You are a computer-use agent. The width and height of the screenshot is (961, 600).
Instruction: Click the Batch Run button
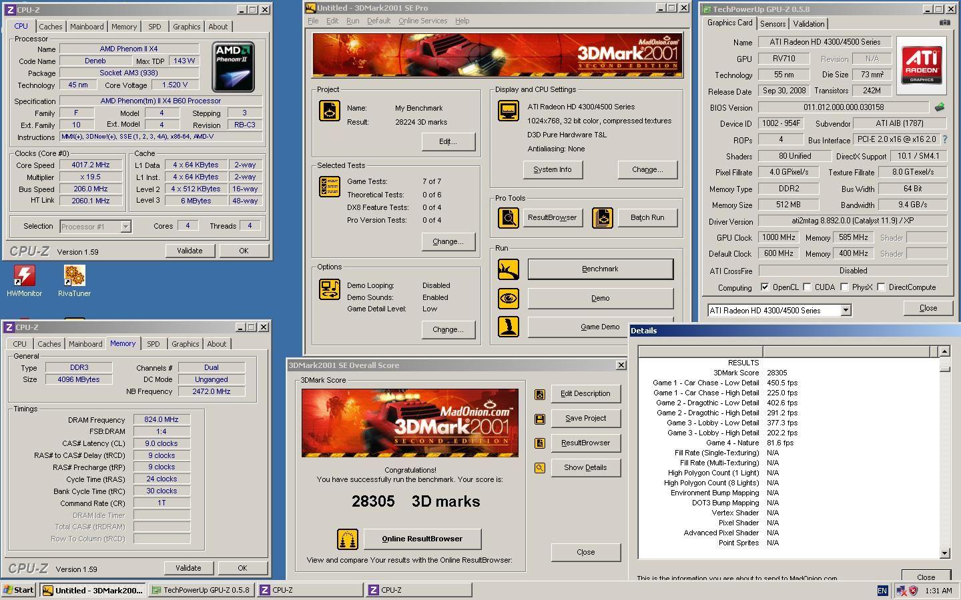click(647, 217)
